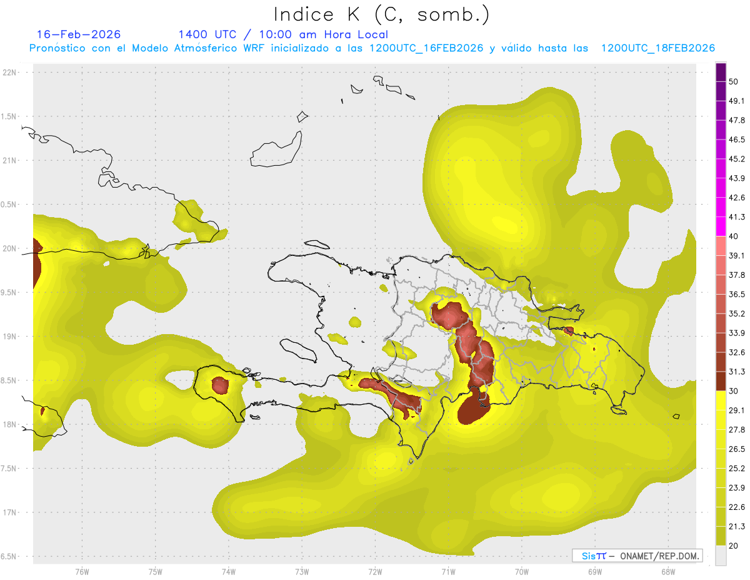The image size is (750, 580).
Task: Click the "72W" longitude label
Action: pos(375,571)
